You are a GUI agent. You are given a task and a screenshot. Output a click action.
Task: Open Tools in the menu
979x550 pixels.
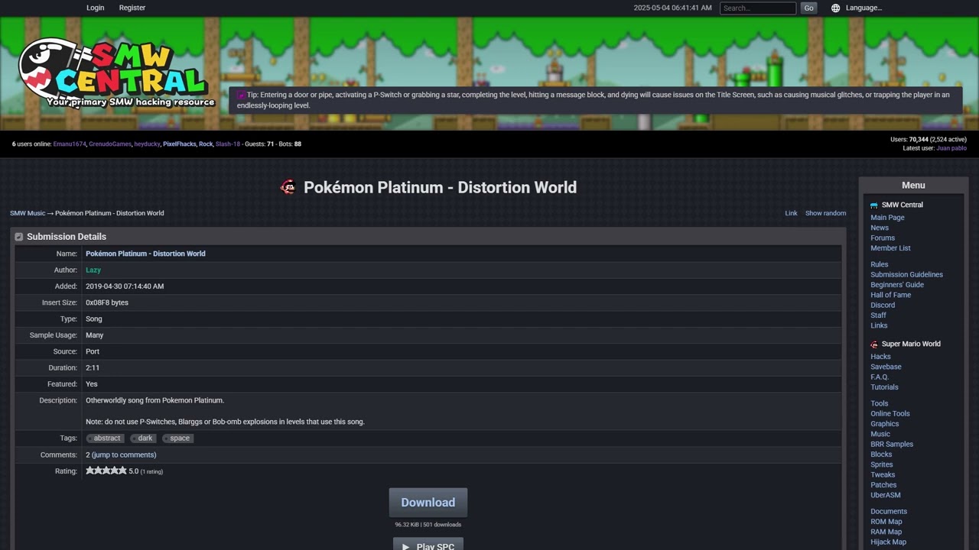[880, 403]
